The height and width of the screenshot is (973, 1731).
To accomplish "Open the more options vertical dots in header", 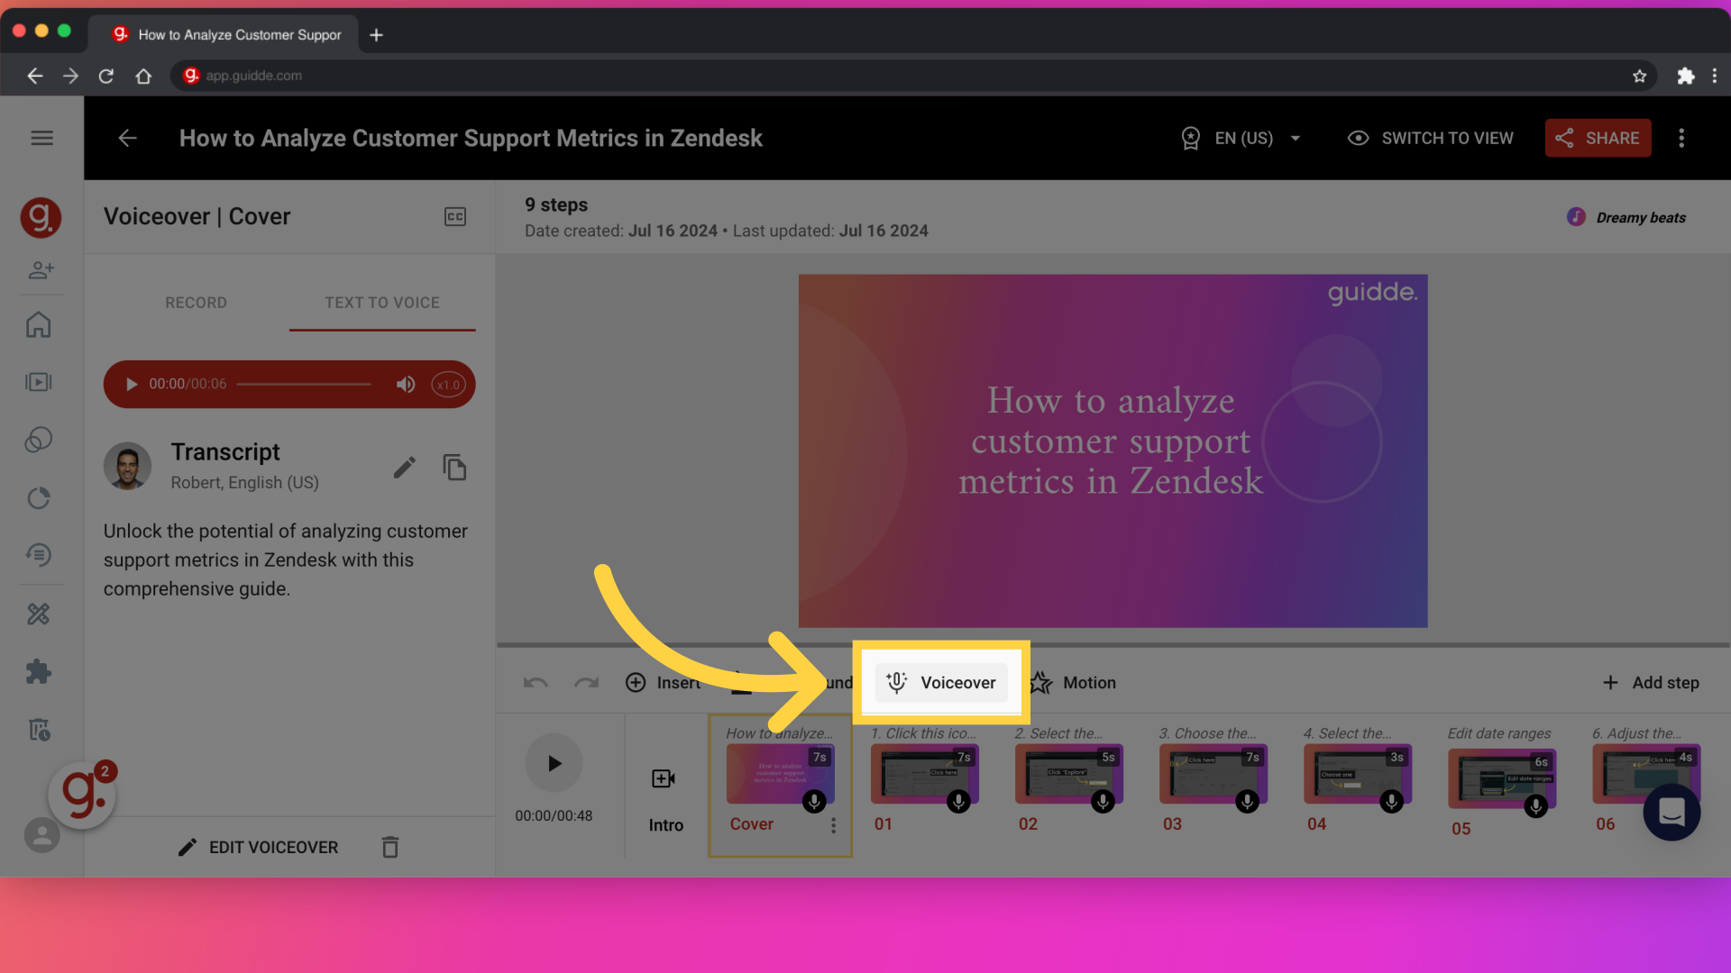I will click(x=1681, y=138).
